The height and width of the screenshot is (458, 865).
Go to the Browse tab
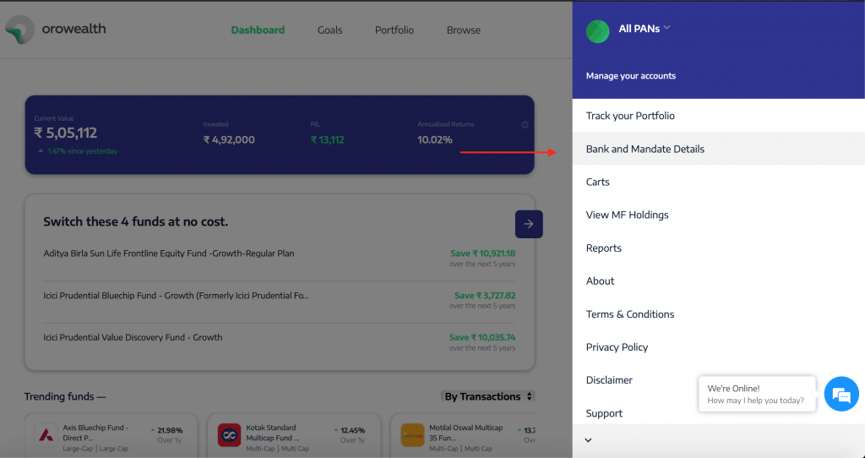point(463,30)
